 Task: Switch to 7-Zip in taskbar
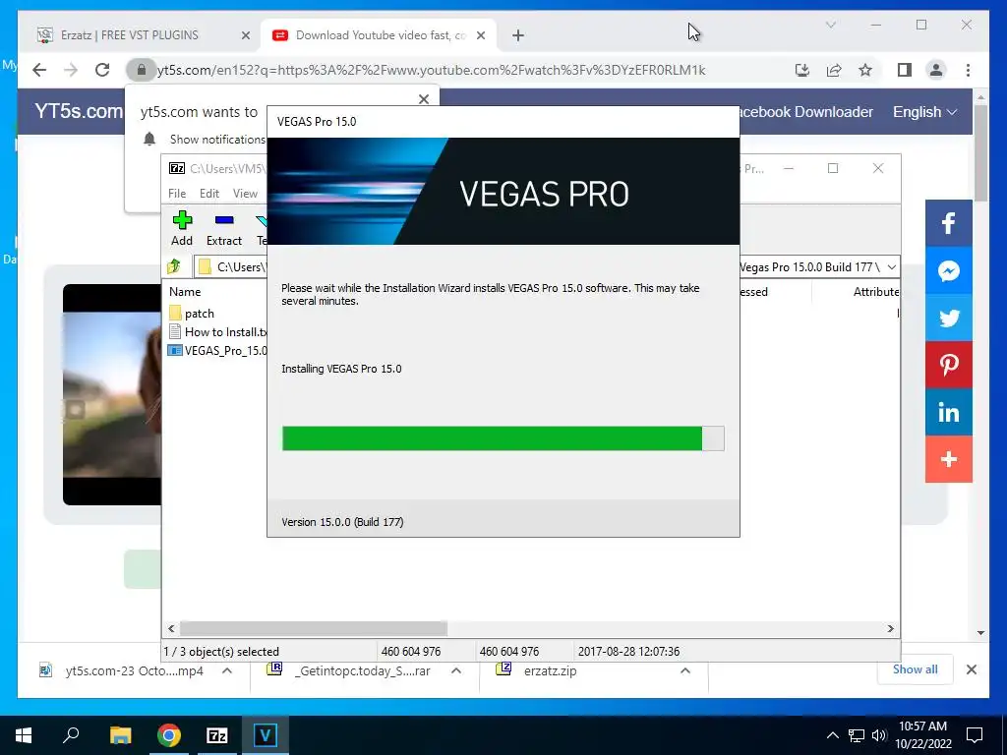click(217, 735)
